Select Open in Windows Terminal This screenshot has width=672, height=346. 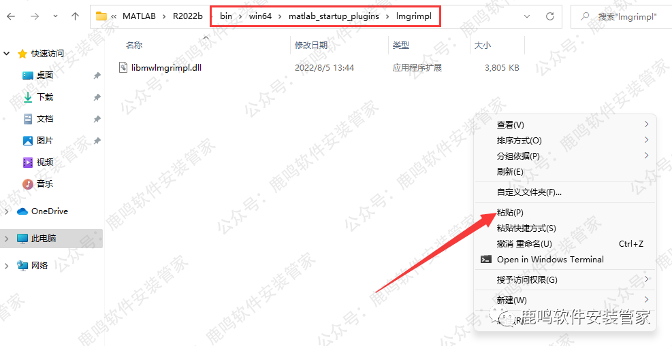(x=550, y=260)
